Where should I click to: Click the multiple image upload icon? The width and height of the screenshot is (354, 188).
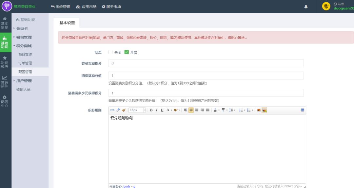point(265,110)
